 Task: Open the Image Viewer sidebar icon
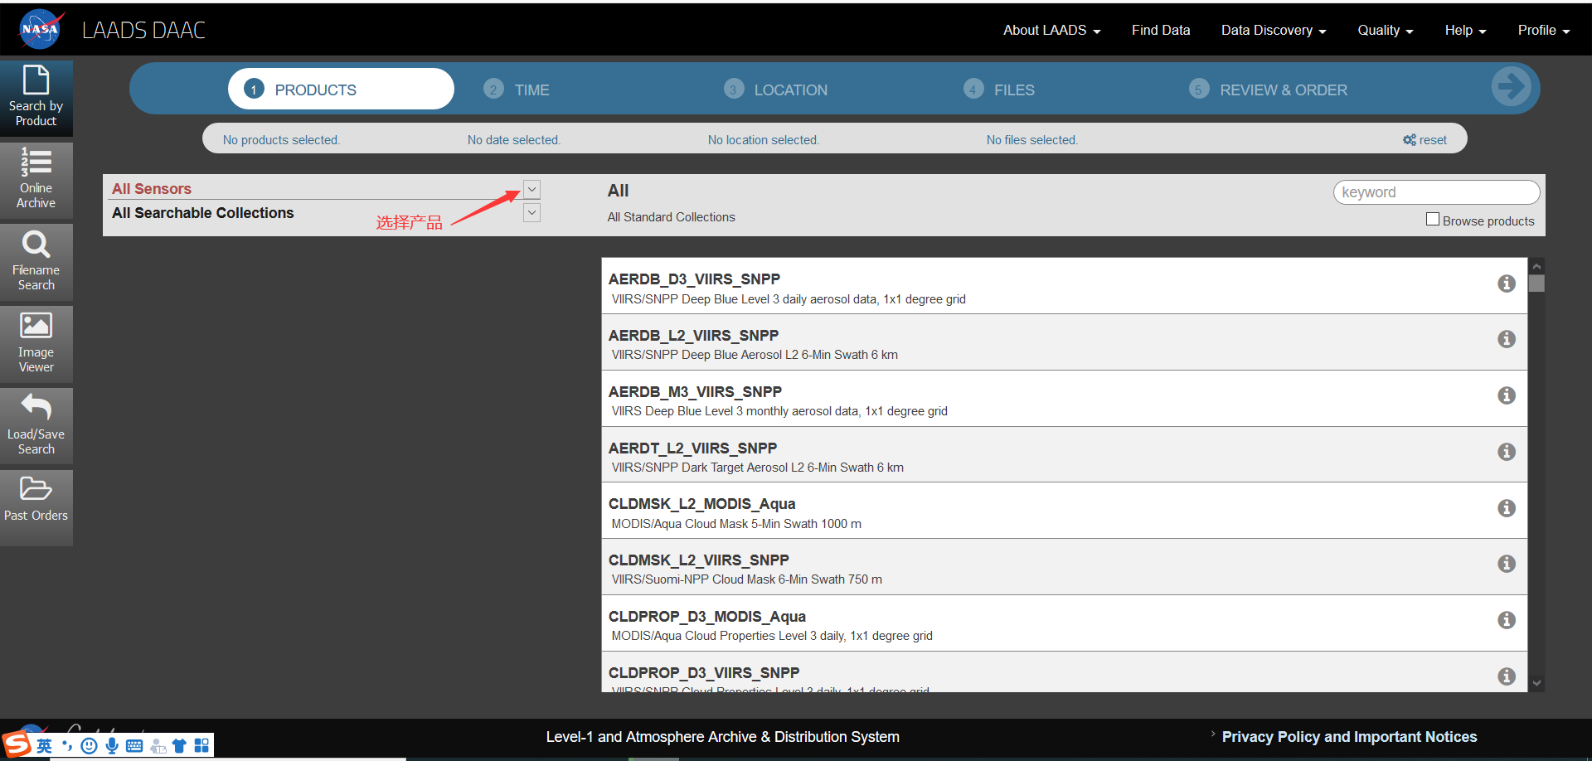point(36,344)
